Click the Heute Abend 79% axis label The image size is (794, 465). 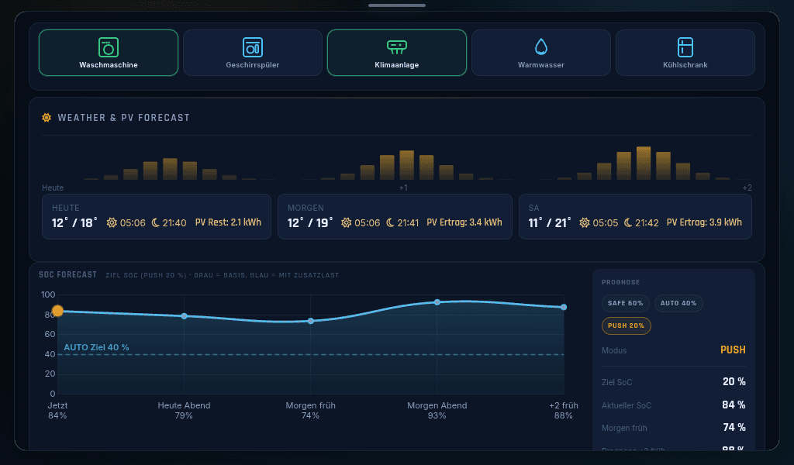184,410
